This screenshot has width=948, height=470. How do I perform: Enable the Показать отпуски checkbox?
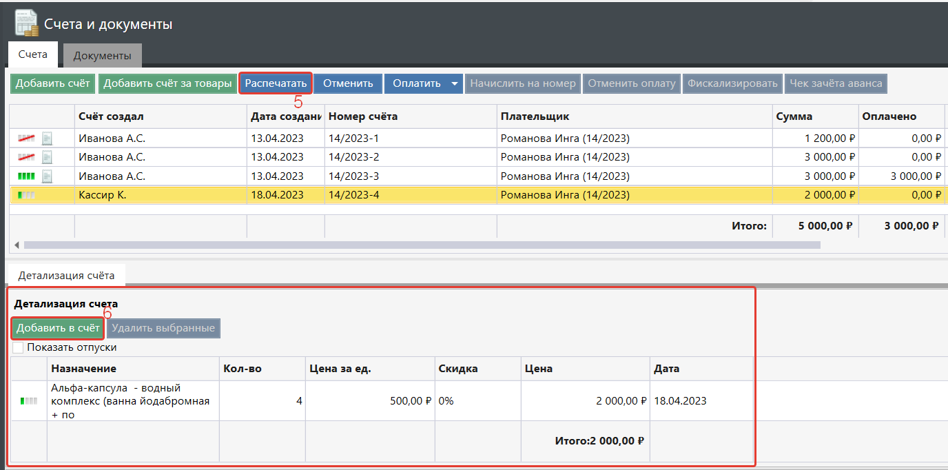click(18, 347)
